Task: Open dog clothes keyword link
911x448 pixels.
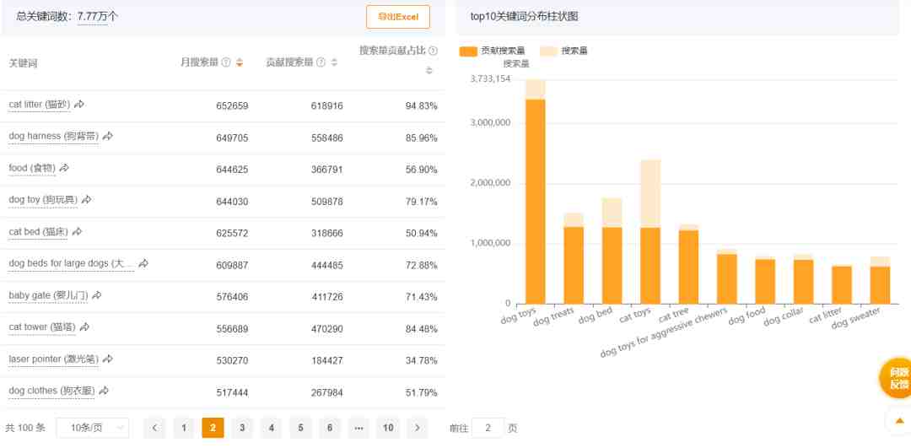Action: [x=51, y=391]
